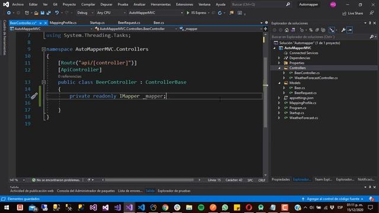Open Chrome from the taskbar
Screen dimensions: 379x213
click(165, 208)
